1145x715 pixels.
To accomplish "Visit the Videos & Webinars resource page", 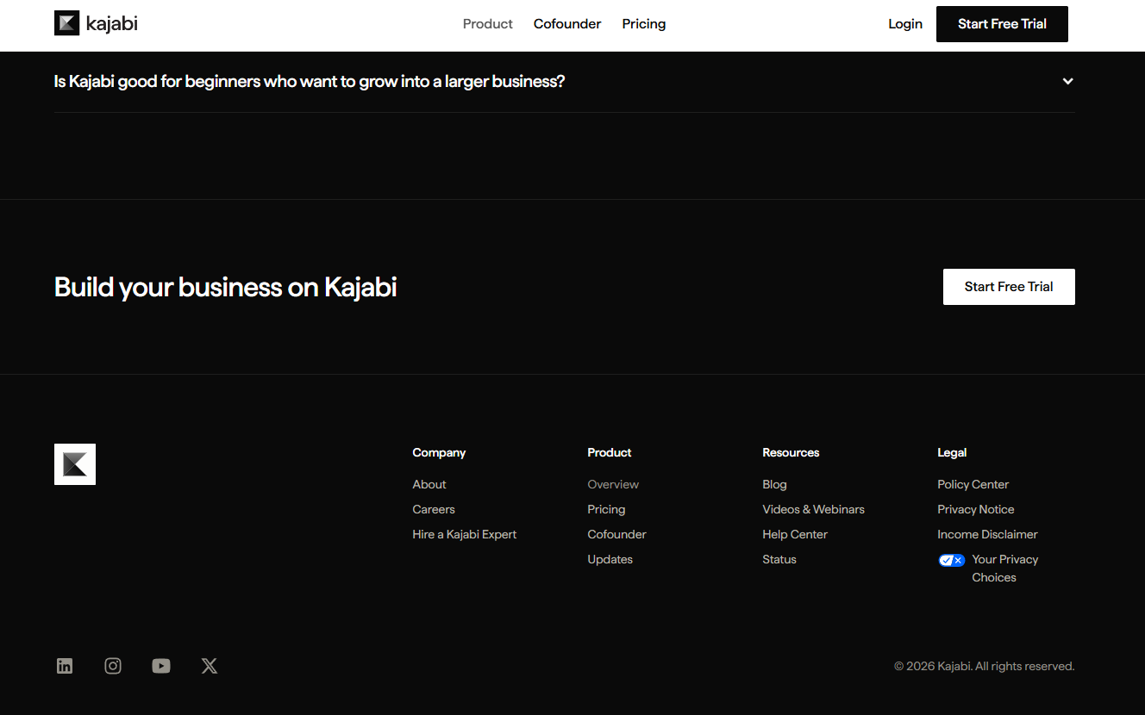I will [x=813, y=509].
